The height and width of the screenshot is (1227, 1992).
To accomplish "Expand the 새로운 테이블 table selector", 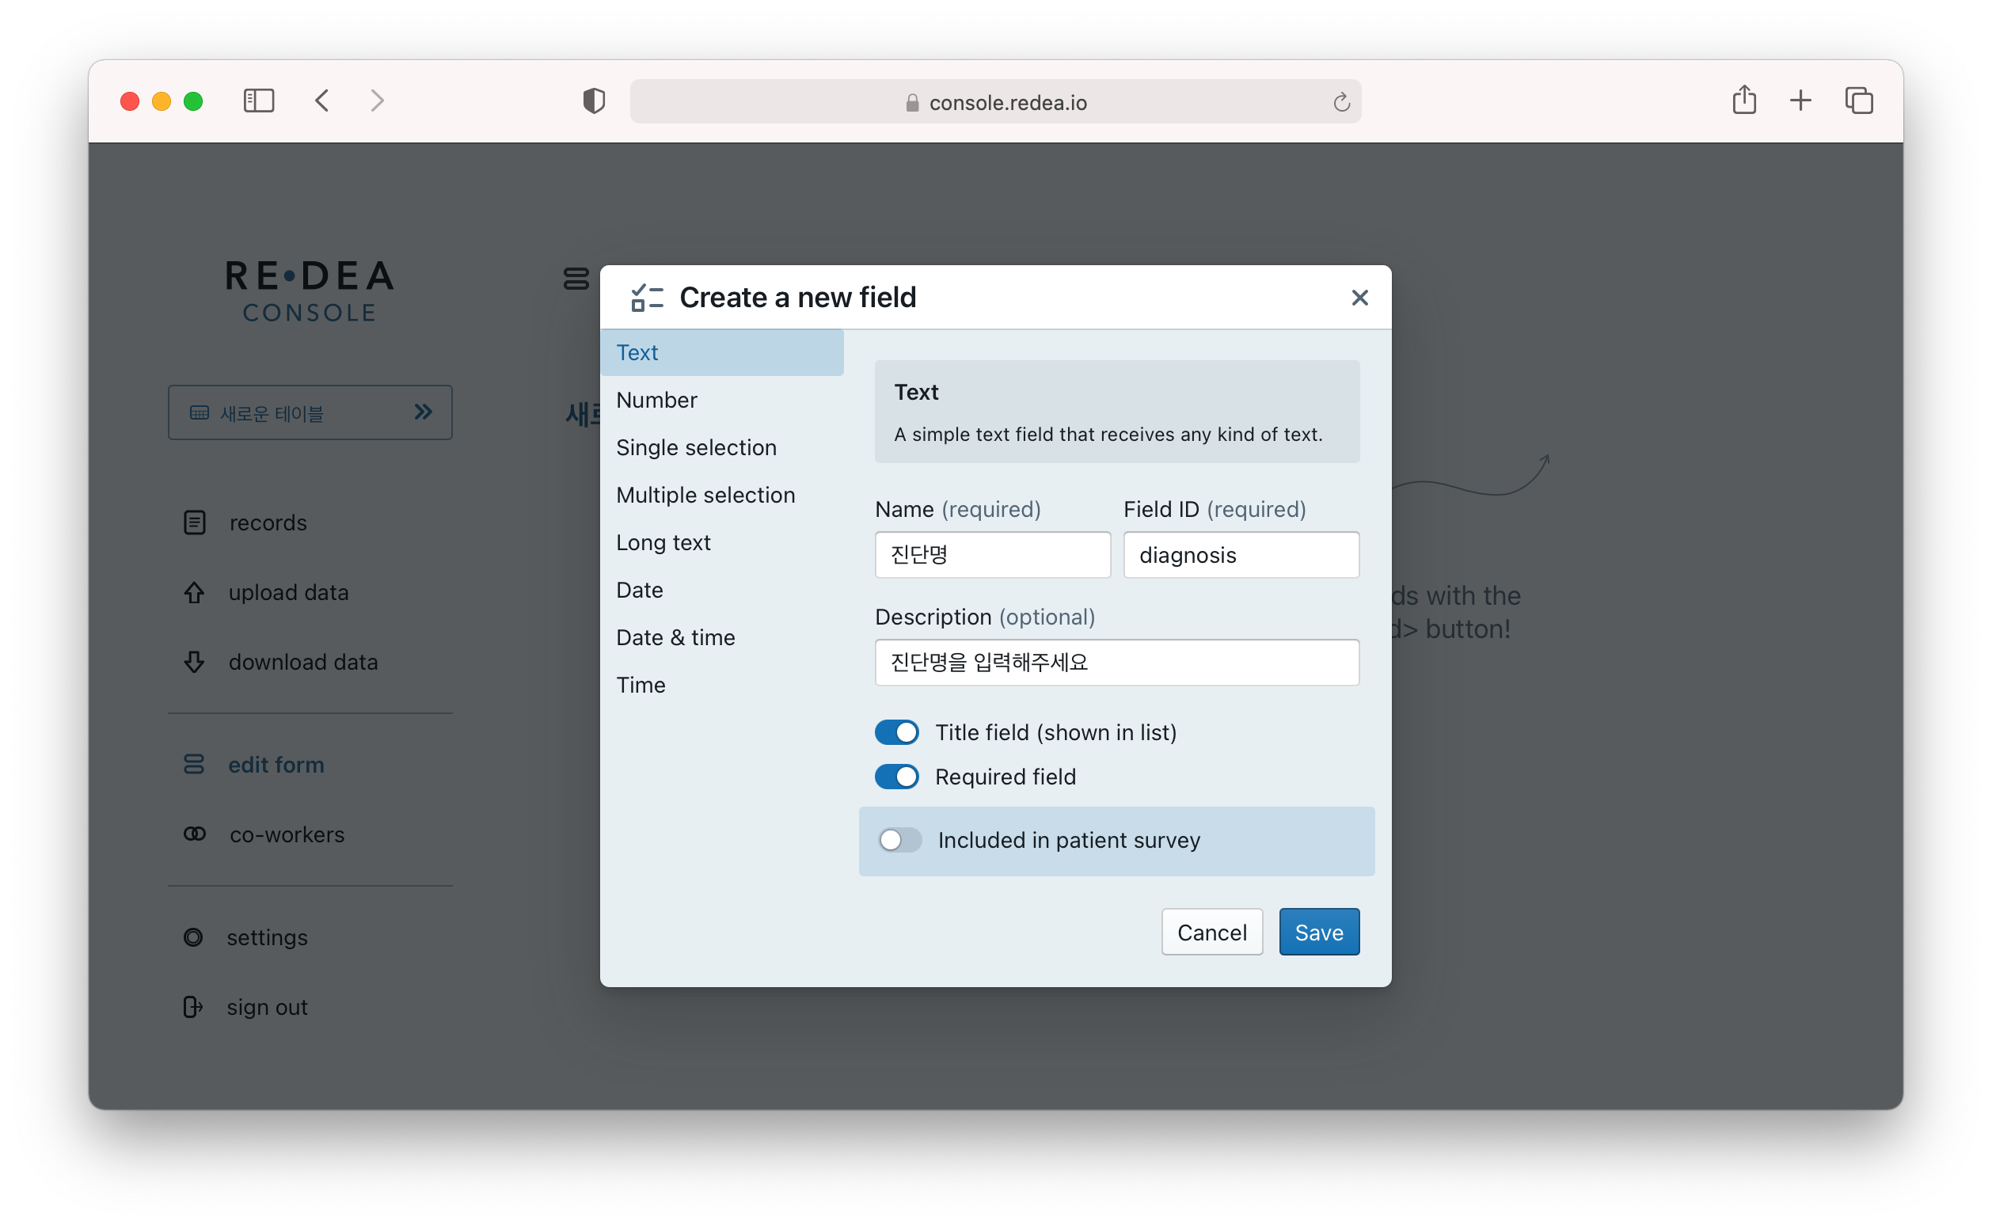I will point(310,412).
